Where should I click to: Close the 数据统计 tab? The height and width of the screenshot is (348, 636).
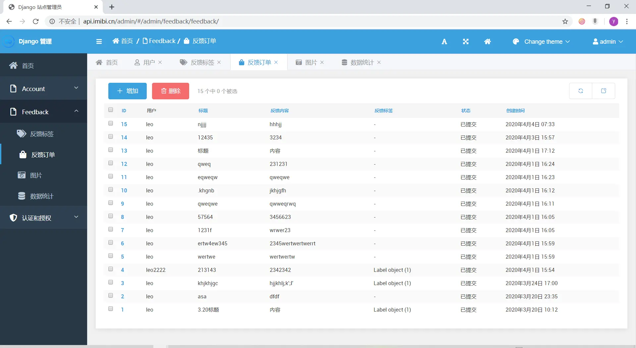[379, 62]
